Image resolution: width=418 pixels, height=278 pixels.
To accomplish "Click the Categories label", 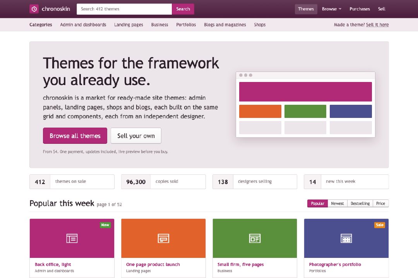I will (41, 25).
